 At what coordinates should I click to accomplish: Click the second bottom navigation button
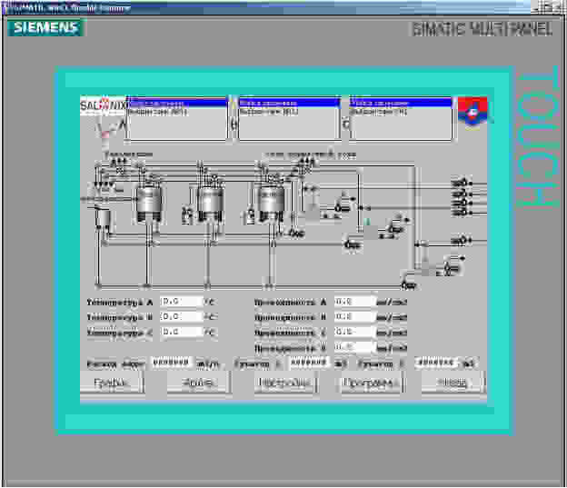point(198,383)
